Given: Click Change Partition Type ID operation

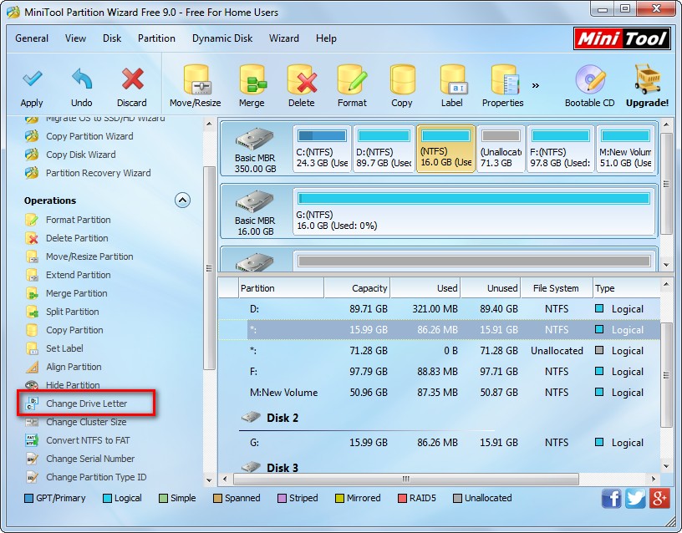Looking at the screenshot, I should coord(96,477).
